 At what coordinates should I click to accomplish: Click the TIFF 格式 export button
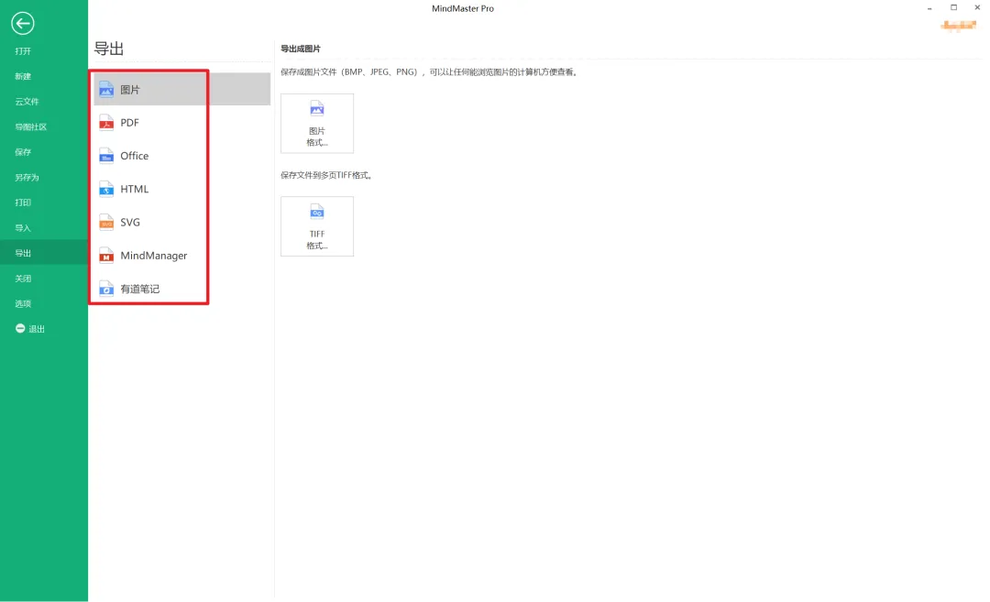317,226
